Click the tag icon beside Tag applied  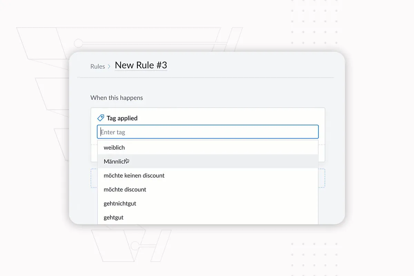(x=101, y=118)
